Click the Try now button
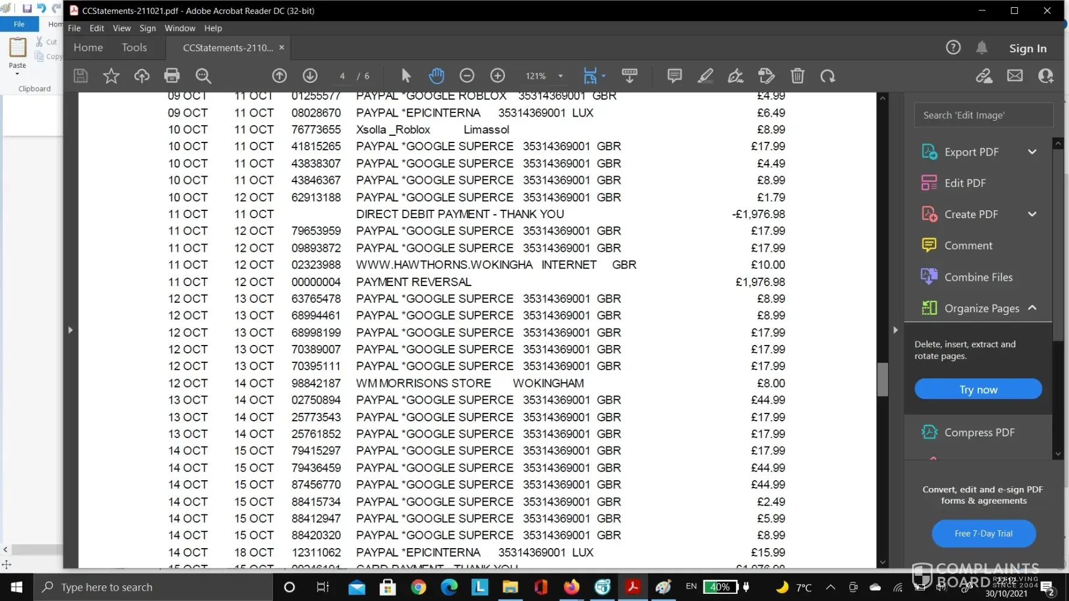Screen dimensions: 1069x601 click(978, 389)
